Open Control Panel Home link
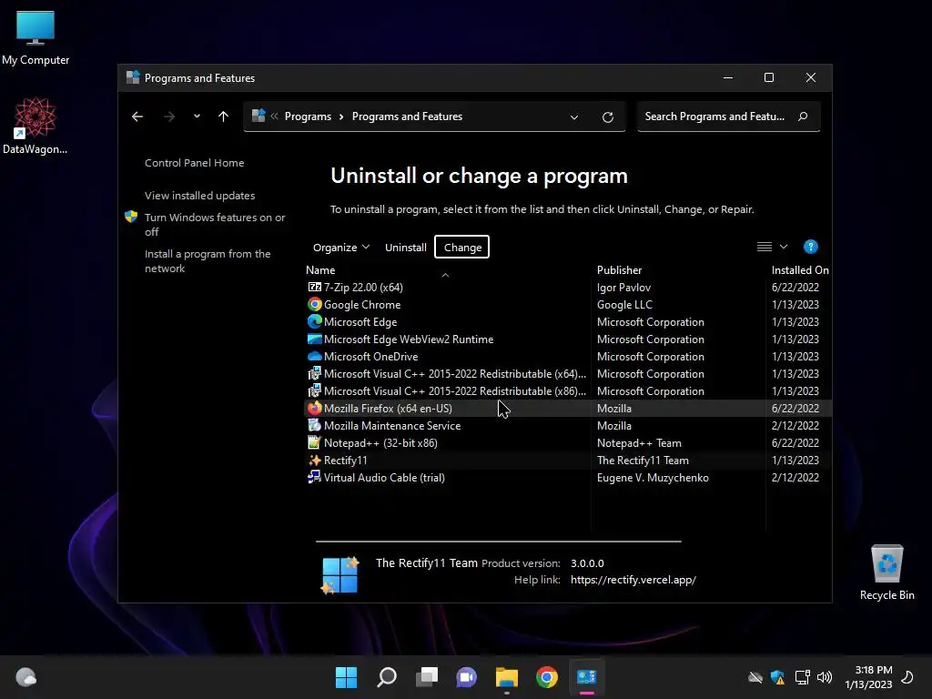Image resolution: width=932 pixels, height=699 pixels. coord(195,163)
